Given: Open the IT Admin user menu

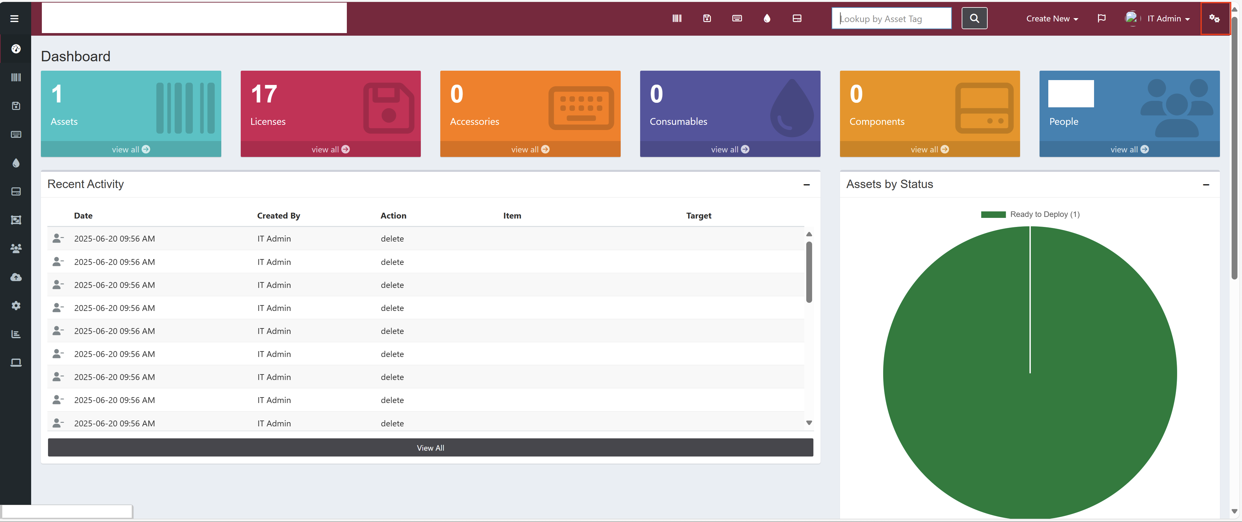Looking at the screenshot, I should 1157,18.
